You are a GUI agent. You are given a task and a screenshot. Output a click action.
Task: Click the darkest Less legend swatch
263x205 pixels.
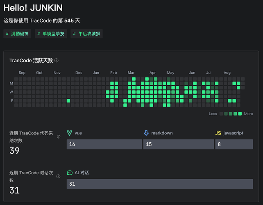pos(221,114)
